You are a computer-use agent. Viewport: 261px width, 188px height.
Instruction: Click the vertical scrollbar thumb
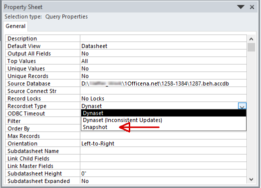(252, 47)
